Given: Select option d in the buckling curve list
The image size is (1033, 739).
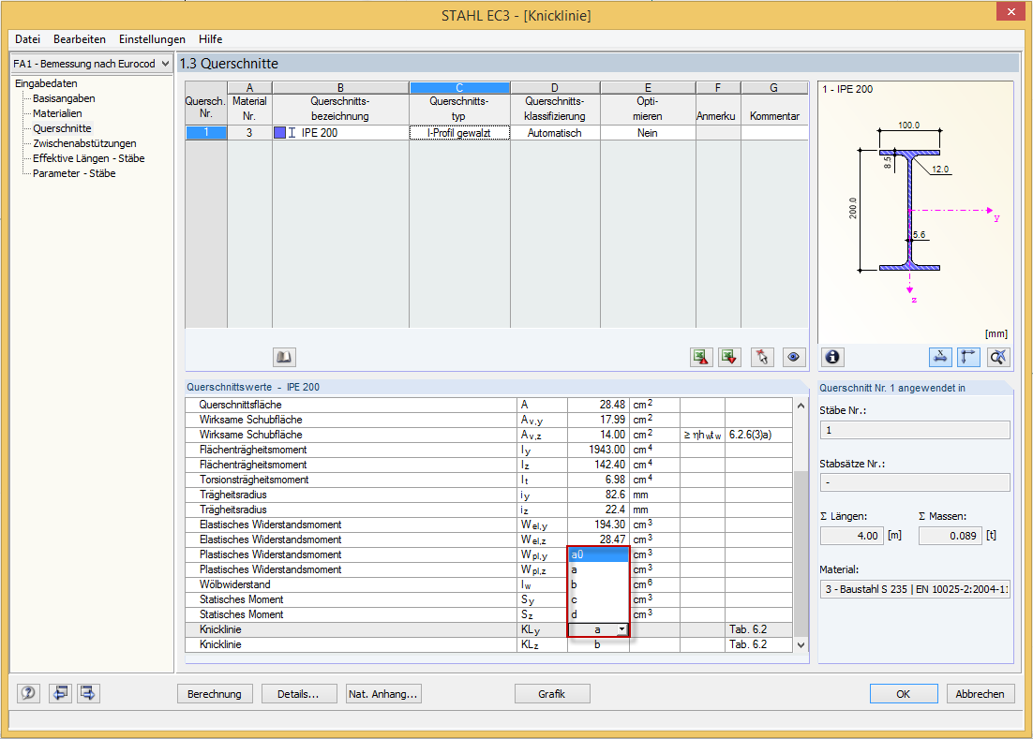Looking at the screenshot, I should coord(598,614).
